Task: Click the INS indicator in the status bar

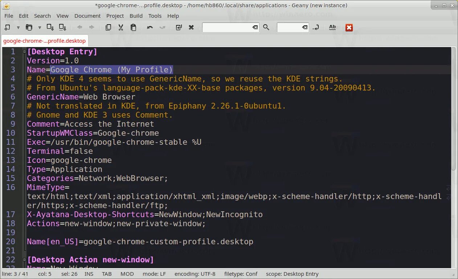Action: 89,274
